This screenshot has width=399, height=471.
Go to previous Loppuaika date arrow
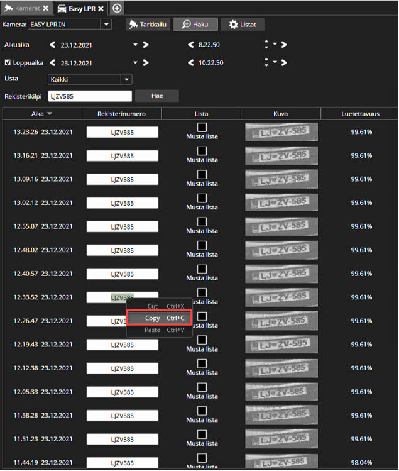(53, 63)
